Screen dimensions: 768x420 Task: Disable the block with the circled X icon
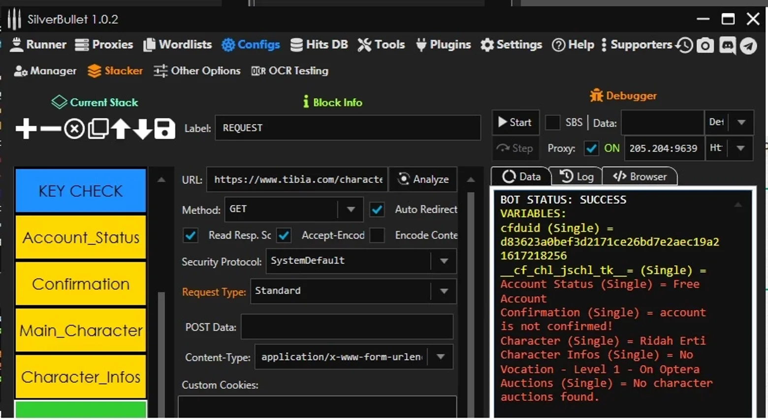point(74,129)
